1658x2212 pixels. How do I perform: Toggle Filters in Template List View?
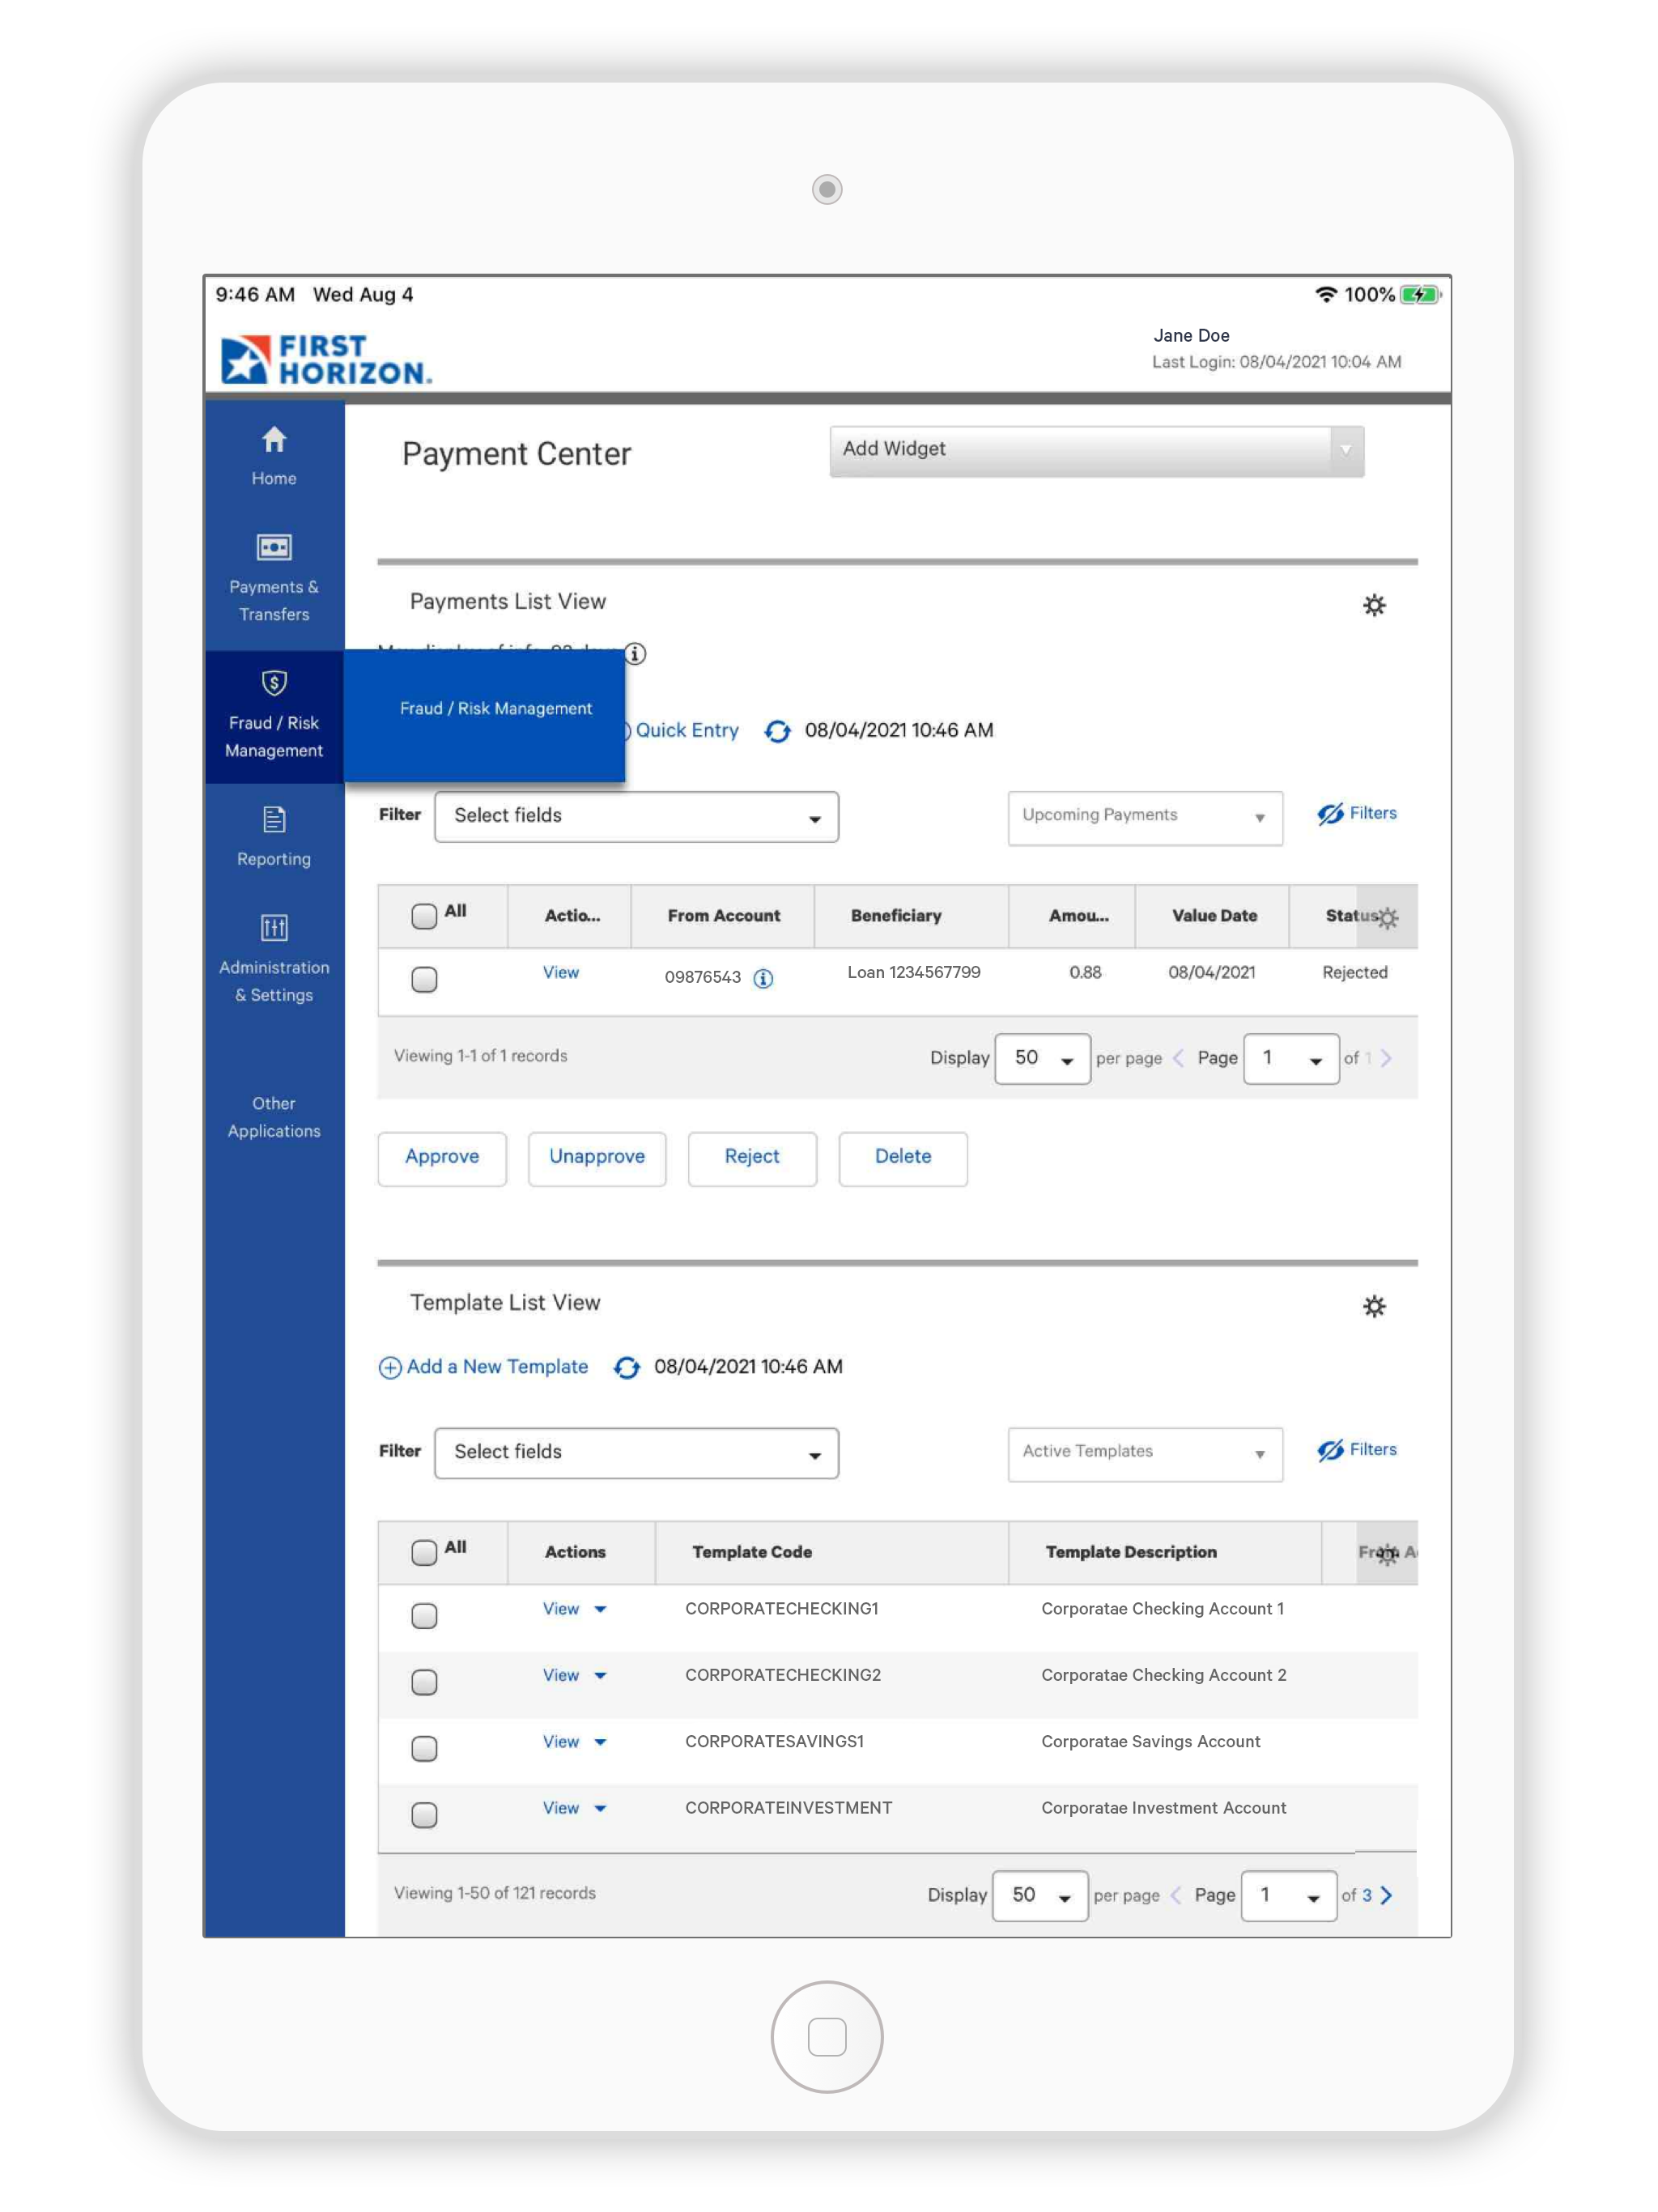tap(1356, 1450)
